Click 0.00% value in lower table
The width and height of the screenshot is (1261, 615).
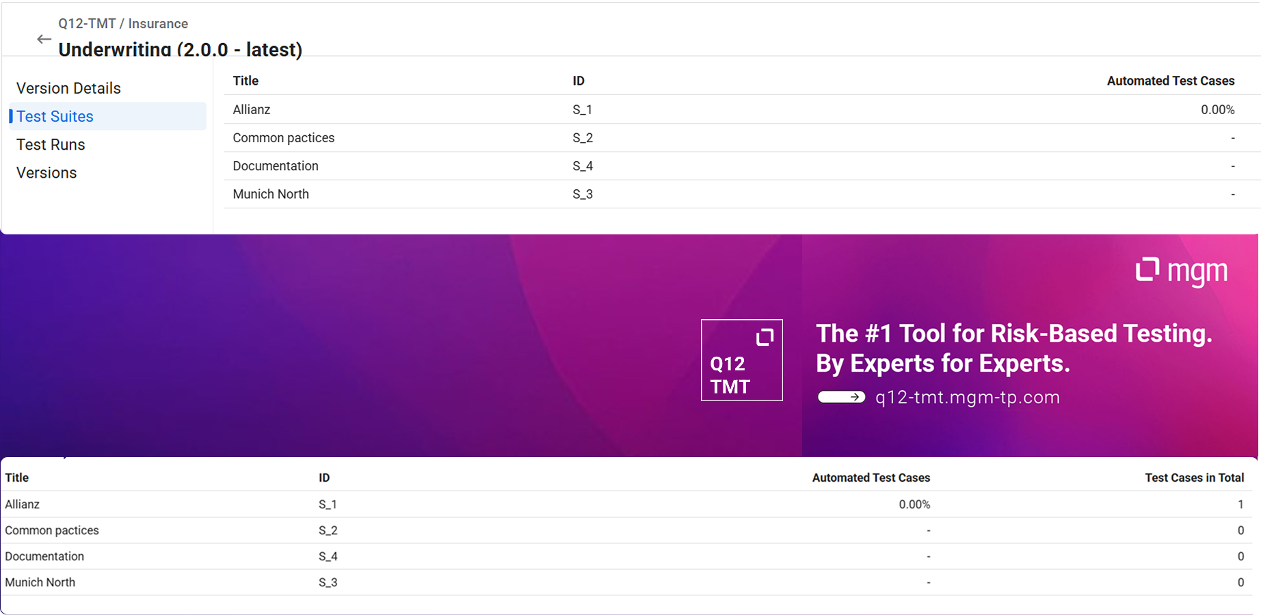click(x=914, y=504)
